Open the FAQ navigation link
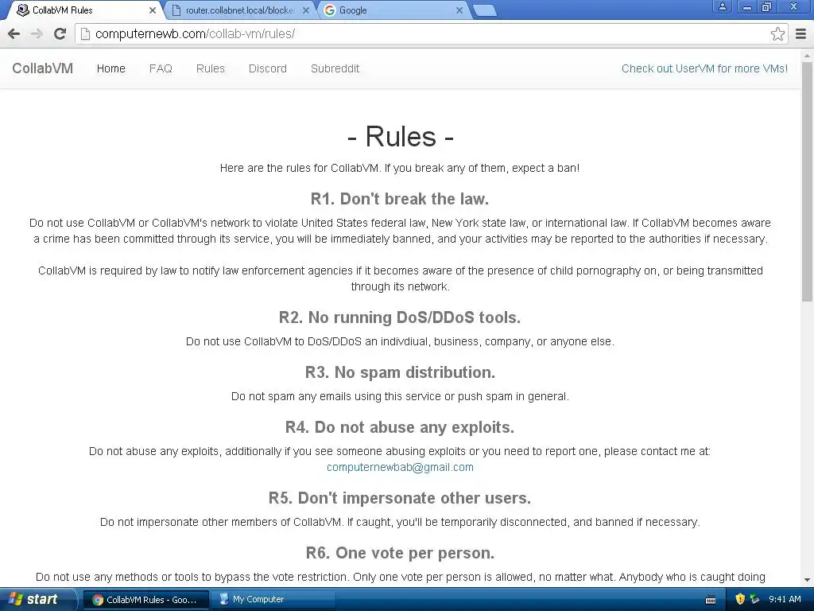The width and height of the screenshot is (814, 611). click(x=161, y=68)
